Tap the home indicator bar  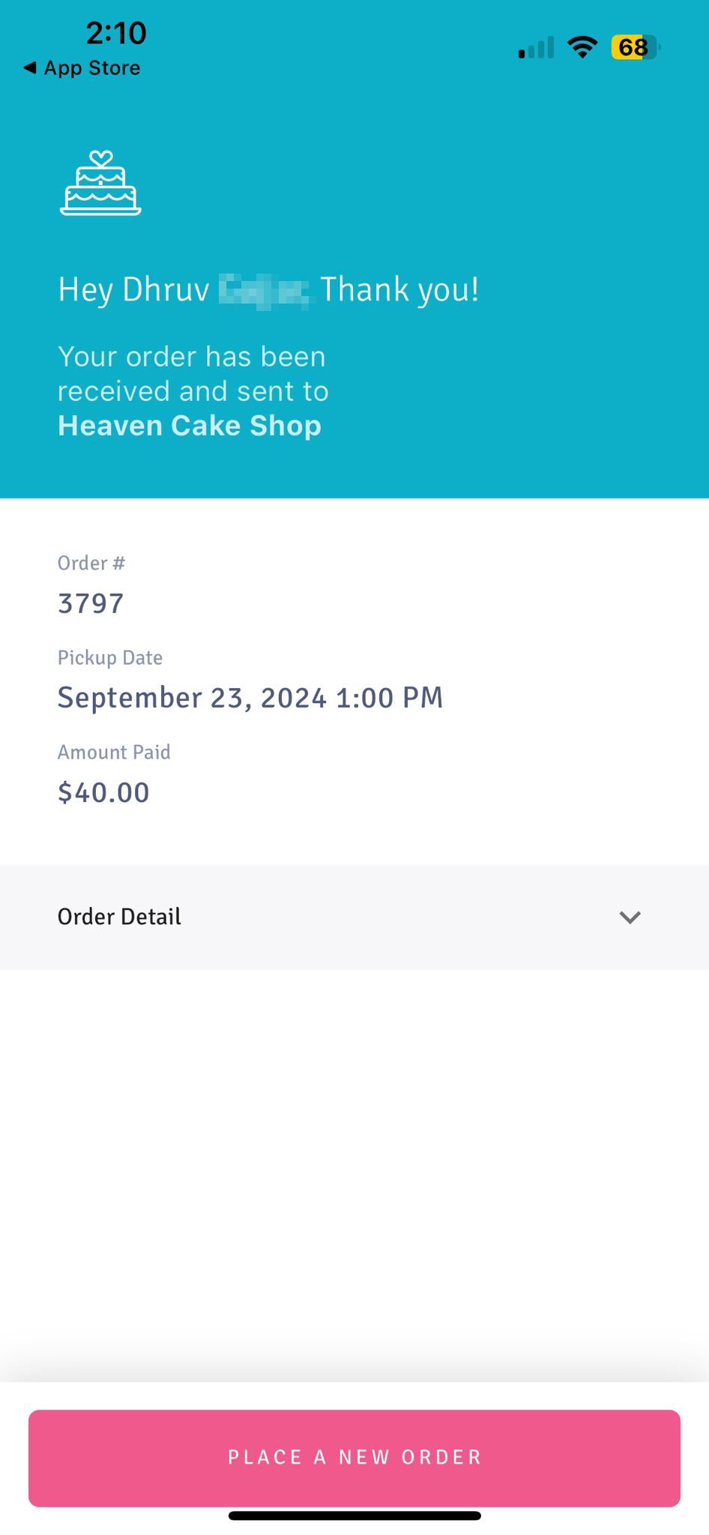point(354,1516)
